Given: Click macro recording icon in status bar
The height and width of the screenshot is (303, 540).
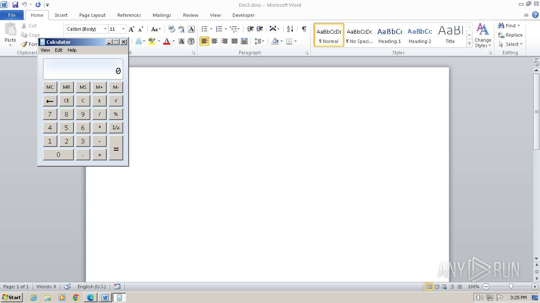Looking at the screenshot, I should (x=117, y=287).
